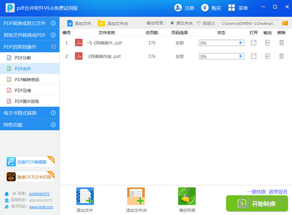
Task: Click the 页码选择 column header
Action: pyautogui.click(x=180, y=33)
